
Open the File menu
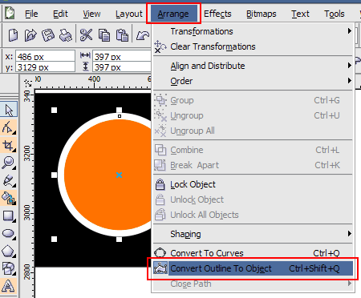click(31, 14)
